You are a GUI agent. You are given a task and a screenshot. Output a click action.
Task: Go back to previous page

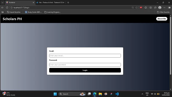tap(3, 8)
